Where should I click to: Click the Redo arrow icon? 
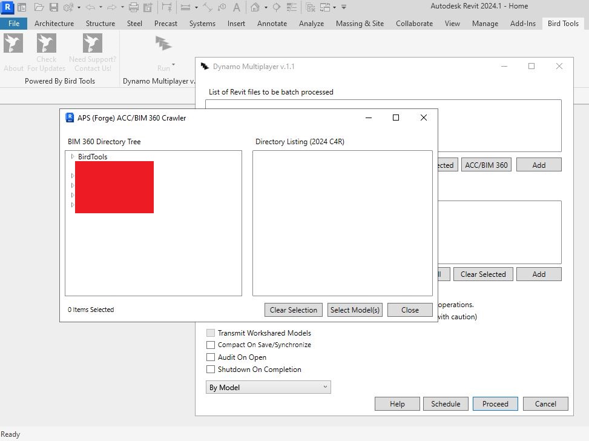click(111, 7)
